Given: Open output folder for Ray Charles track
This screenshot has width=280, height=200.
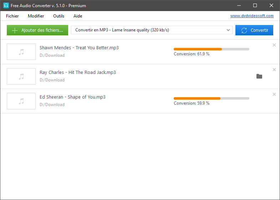Looking at the screenshot, I should [259, 76].
